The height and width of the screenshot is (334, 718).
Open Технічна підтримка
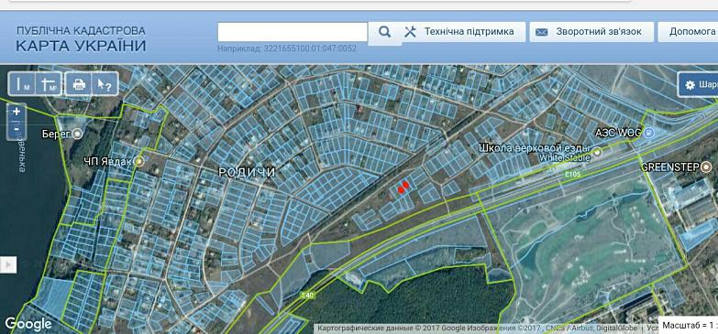click(463, 32)
